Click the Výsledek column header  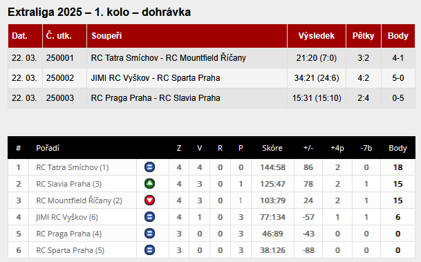point(317,36)
